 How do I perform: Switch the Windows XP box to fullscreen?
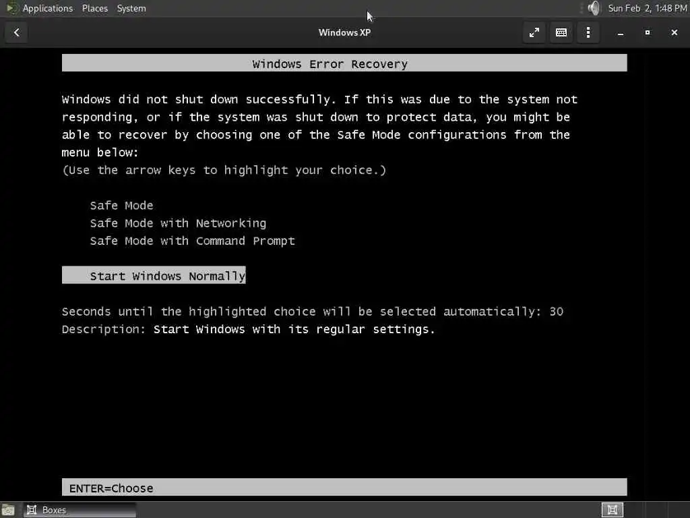click(534, 32)
